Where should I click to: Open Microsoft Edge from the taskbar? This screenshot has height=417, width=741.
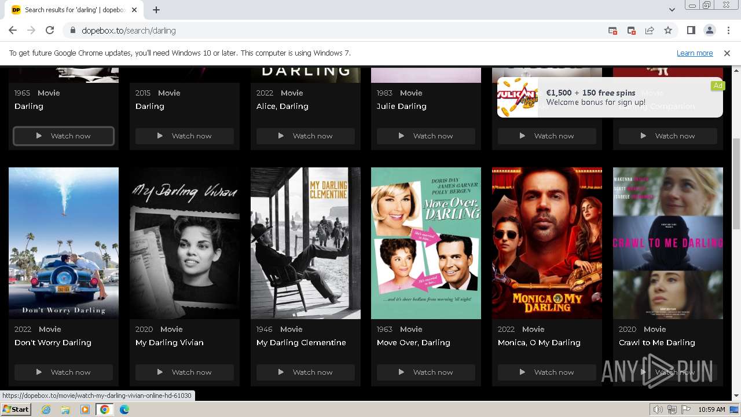124,409
